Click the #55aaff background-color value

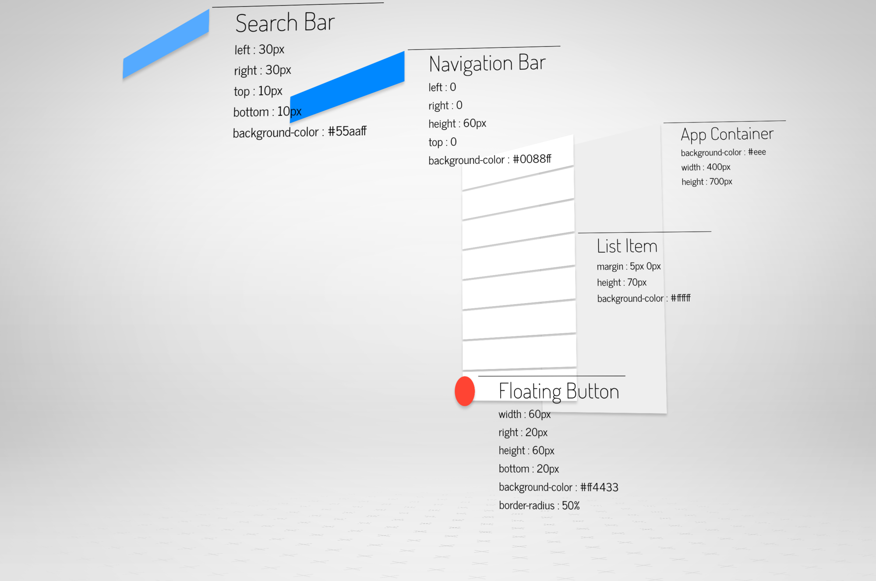pos(347,131)
